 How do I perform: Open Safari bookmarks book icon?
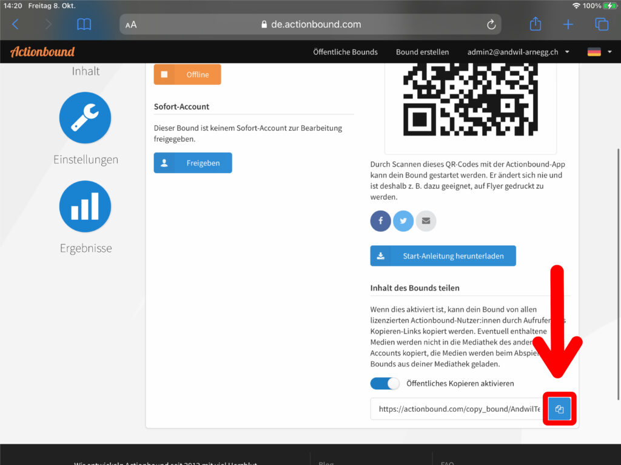[x=84, y=24]
